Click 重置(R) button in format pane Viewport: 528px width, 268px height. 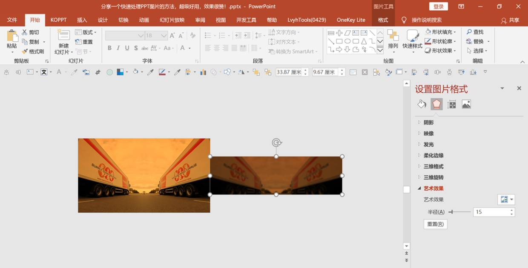coord(436,224)
